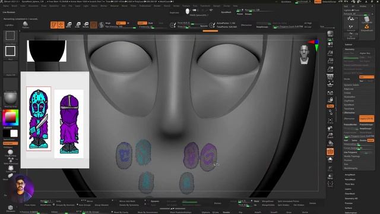Toggle the orange Adapt button
This screenshot has height=214, width=380.
click(370, 140)
